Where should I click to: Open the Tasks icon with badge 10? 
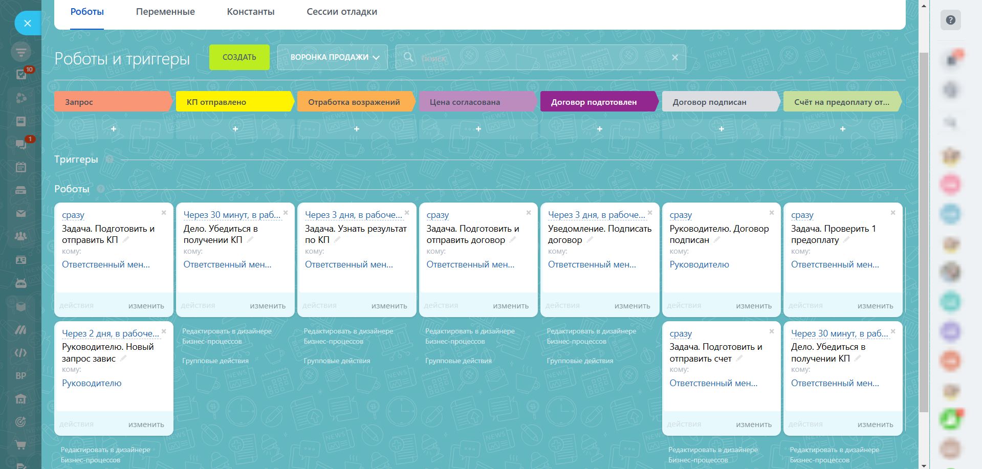pos(21,75)
